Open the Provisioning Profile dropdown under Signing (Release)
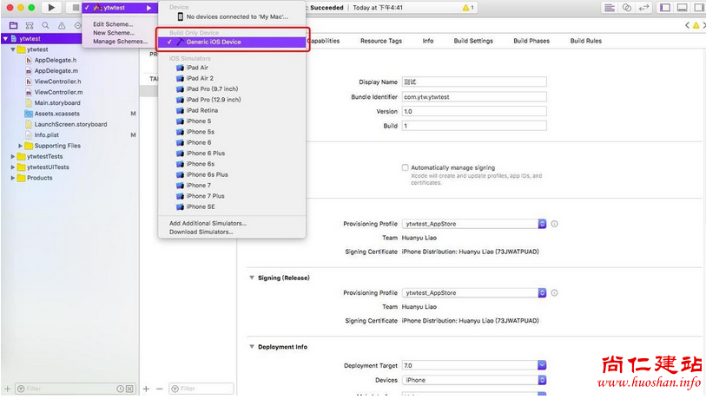 pyautogui.click(x=542, y=293)
